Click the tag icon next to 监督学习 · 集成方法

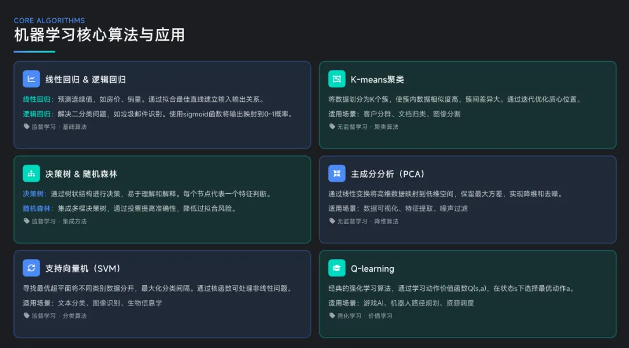(26, 221)
